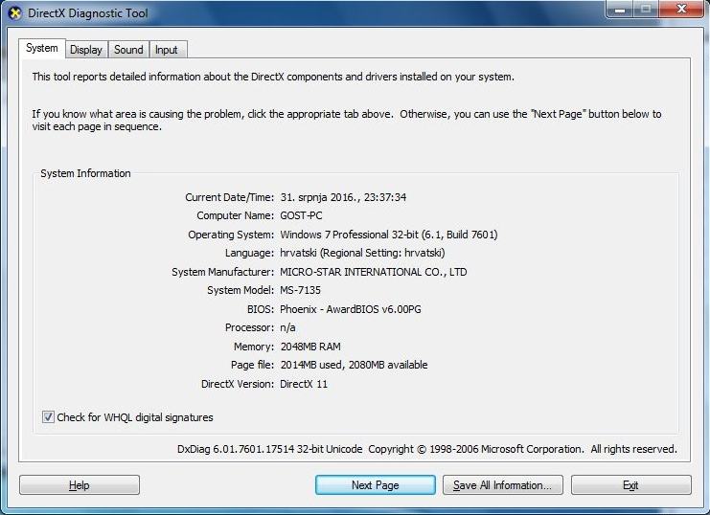Click memory value 2048MB RAM
The image size is (710, 515).
tap(310, 347)
